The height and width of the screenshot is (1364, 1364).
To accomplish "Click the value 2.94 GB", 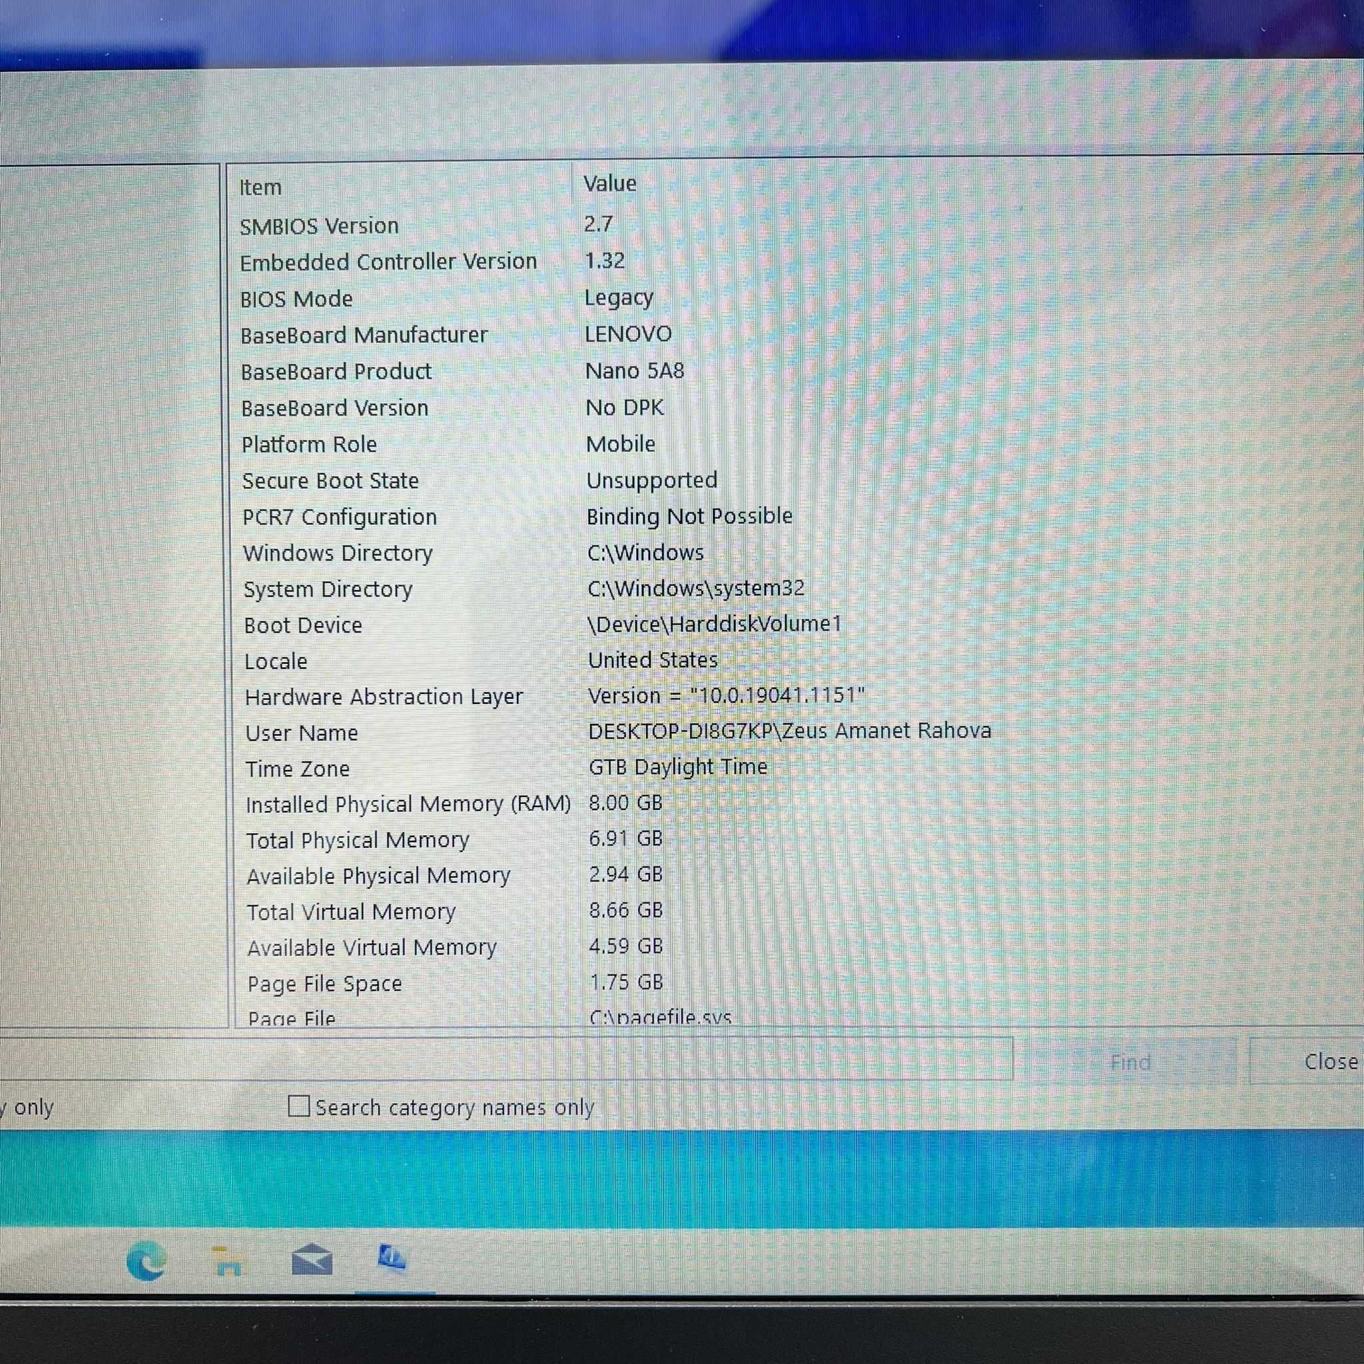I will [625, 874].
